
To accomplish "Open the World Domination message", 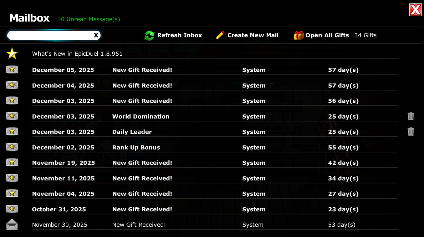I will [140, 117].
